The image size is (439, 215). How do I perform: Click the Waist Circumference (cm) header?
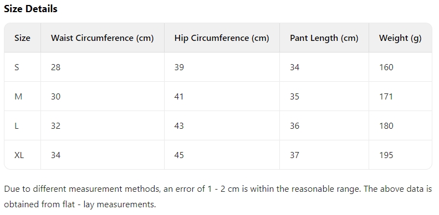[102, 38]
